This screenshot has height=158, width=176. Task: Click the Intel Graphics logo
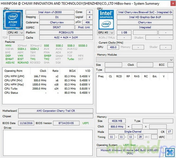[x=106, y=19]
